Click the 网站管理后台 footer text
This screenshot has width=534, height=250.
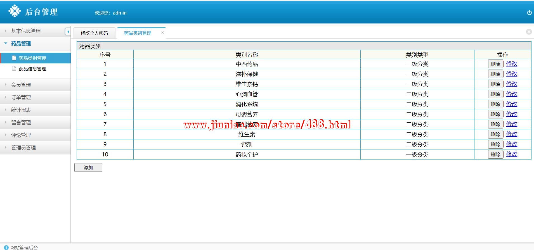(x=24, y=247)
